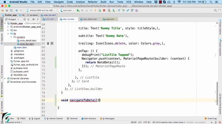Click the red error indicator in status bar

coord(220,122)
